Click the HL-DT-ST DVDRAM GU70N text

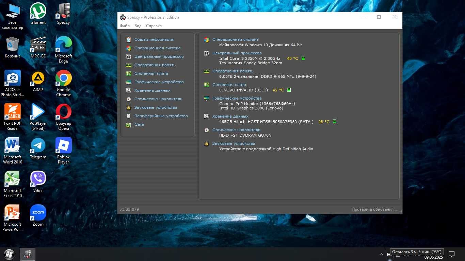245,135
